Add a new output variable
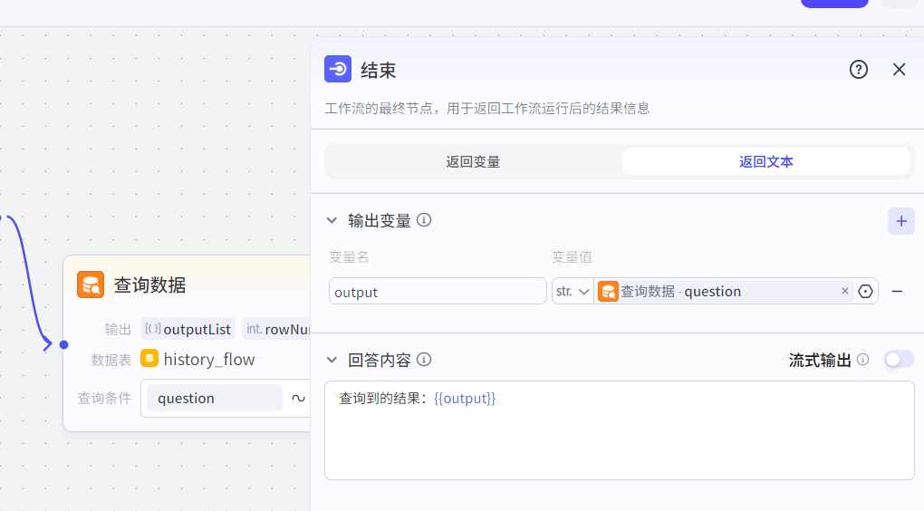The image size is (924, 511). click(x=901, y=221)
